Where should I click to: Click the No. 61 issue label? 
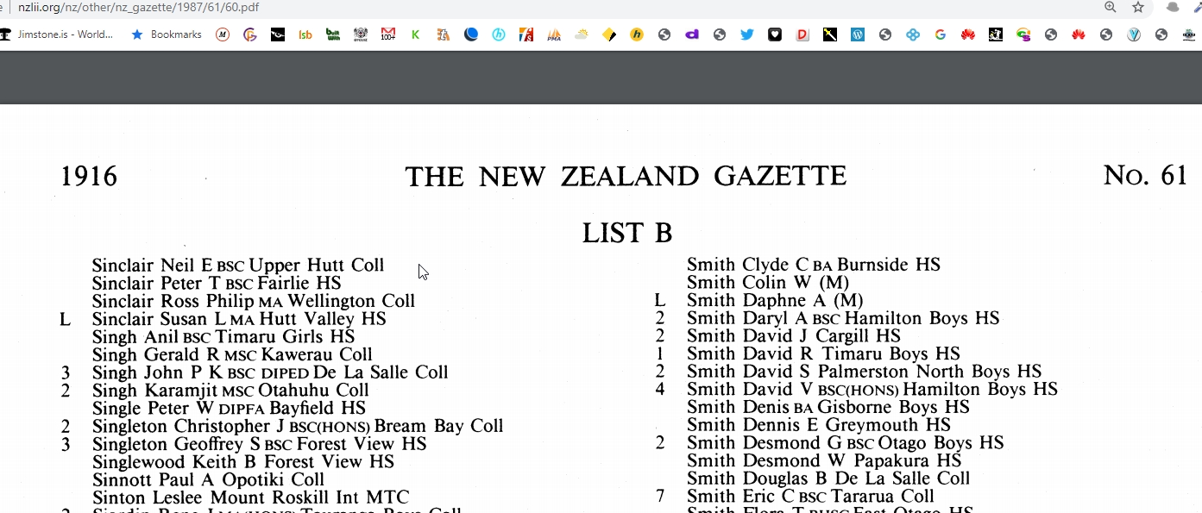[x=1145, y=176]
